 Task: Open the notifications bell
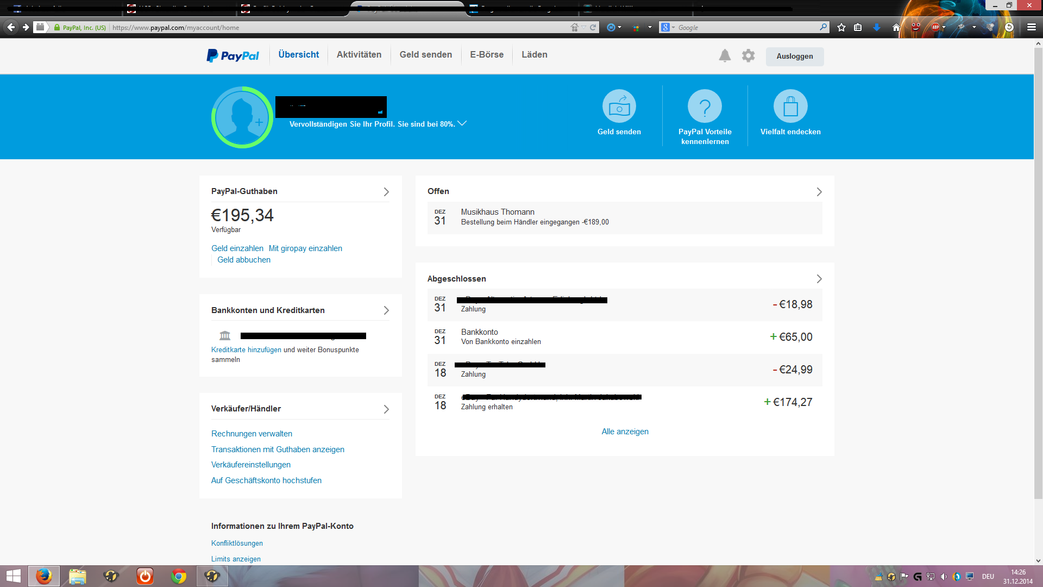725,55
